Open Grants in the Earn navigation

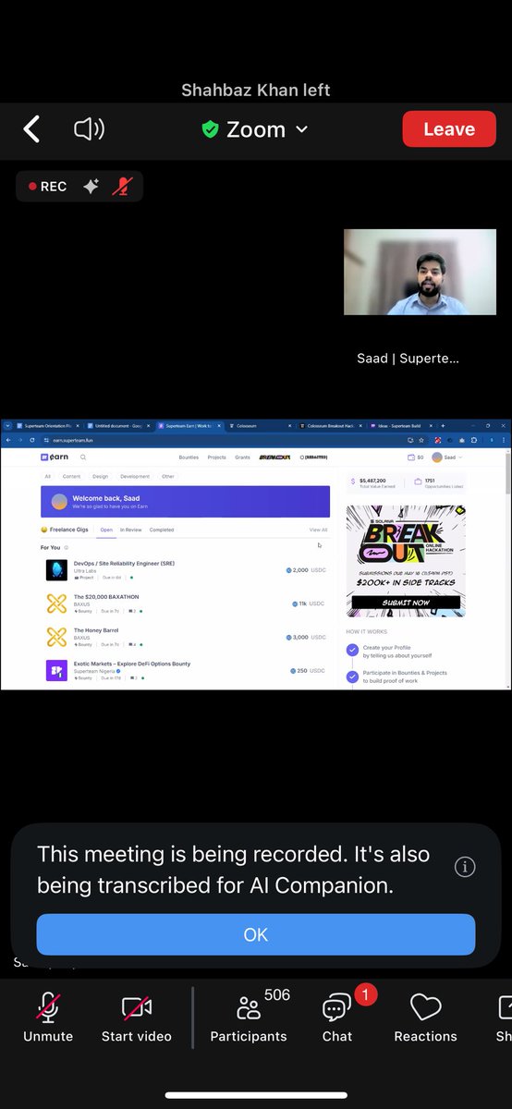point(242,457)
